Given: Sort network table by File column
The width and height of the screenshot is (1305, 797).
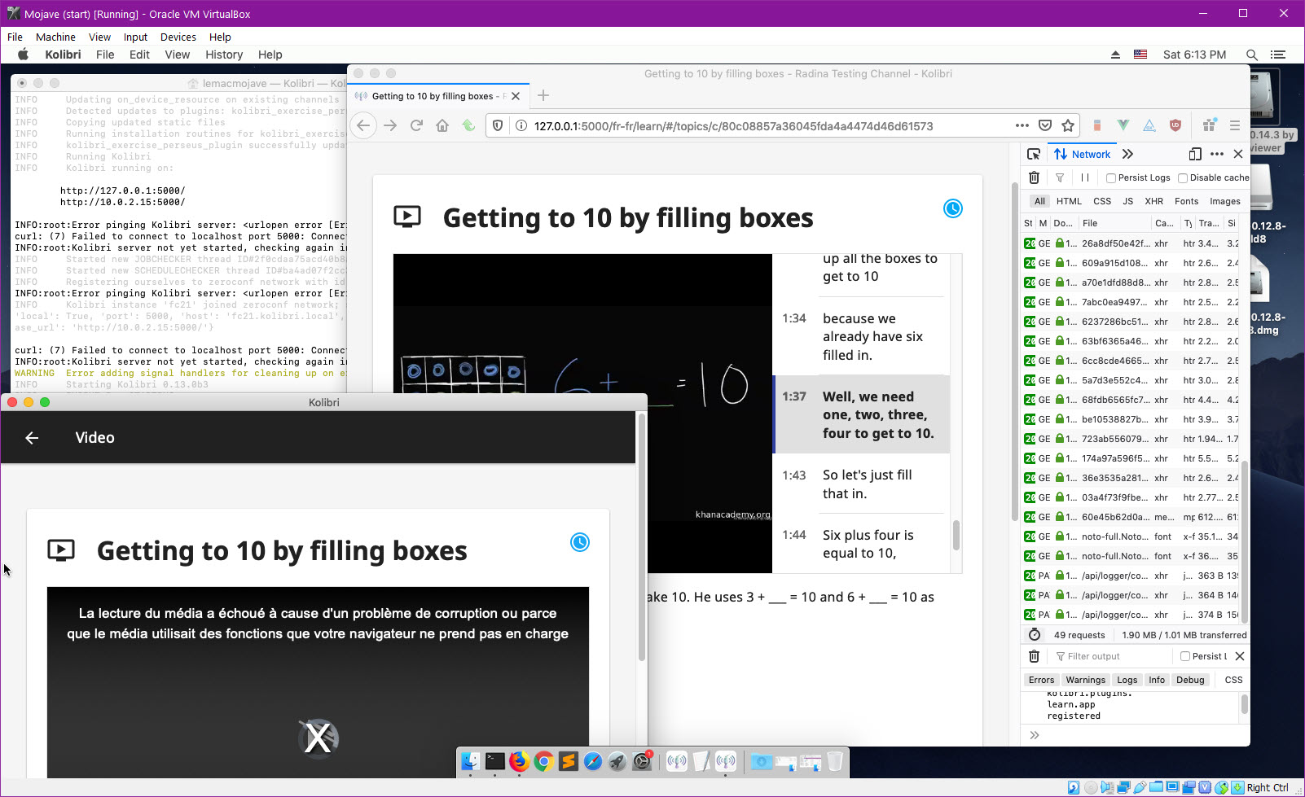Looking at the screenshot, I should [x=1114, y=223].
